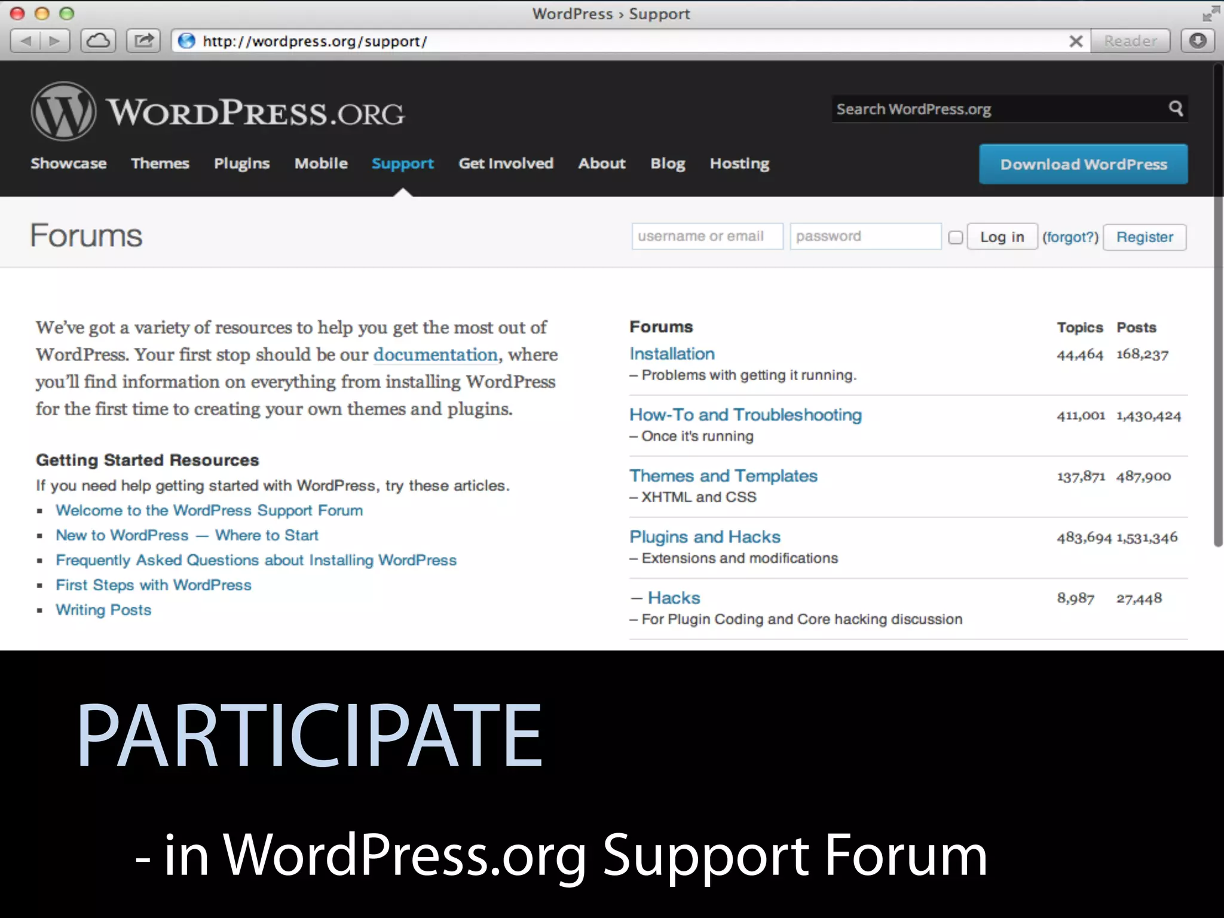Click the browser address bar URL
Screen dimensions: 1224x918
tap(315, 41)
